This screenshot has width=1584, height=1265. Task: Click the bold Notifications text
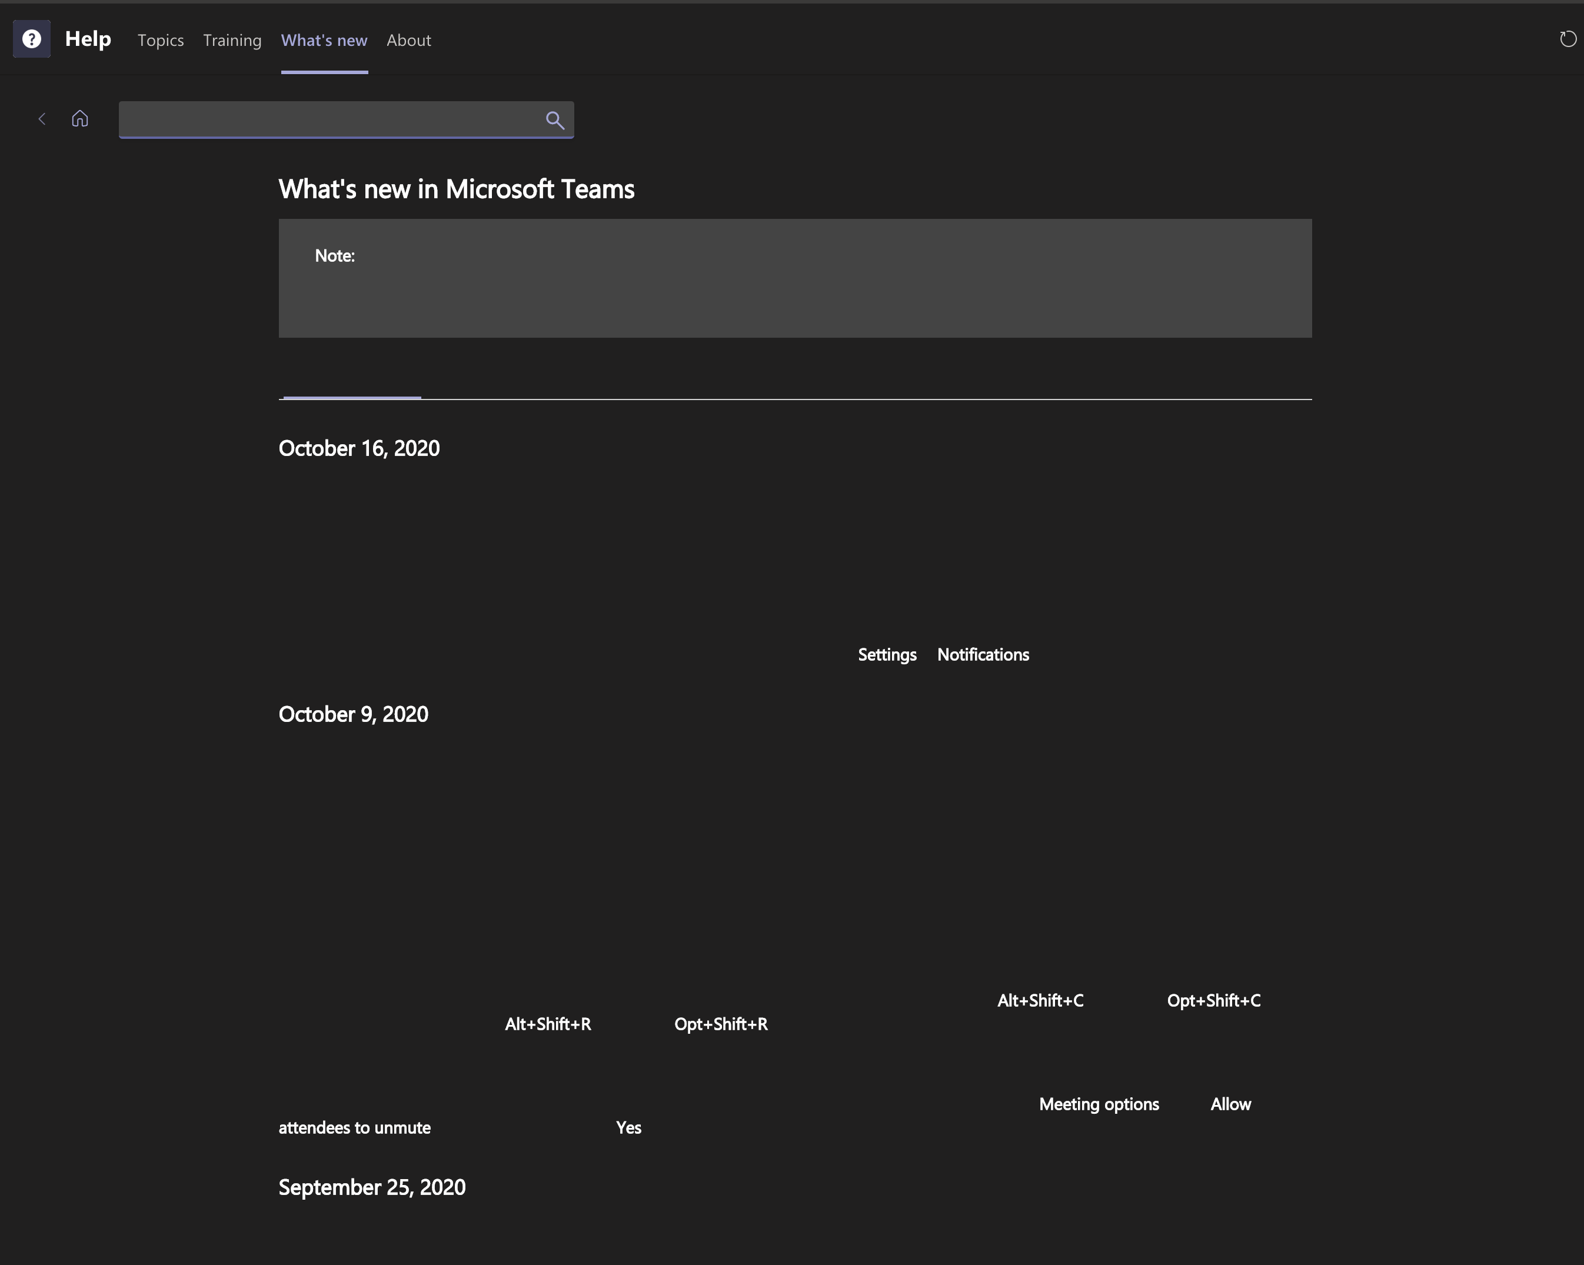pos(983,654)
